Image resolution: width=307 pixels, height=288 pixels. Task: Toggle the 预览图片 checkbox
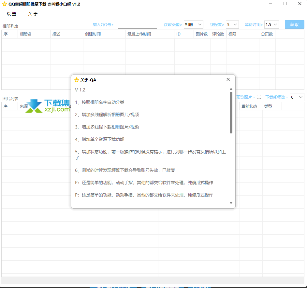(x=259, y=97)
